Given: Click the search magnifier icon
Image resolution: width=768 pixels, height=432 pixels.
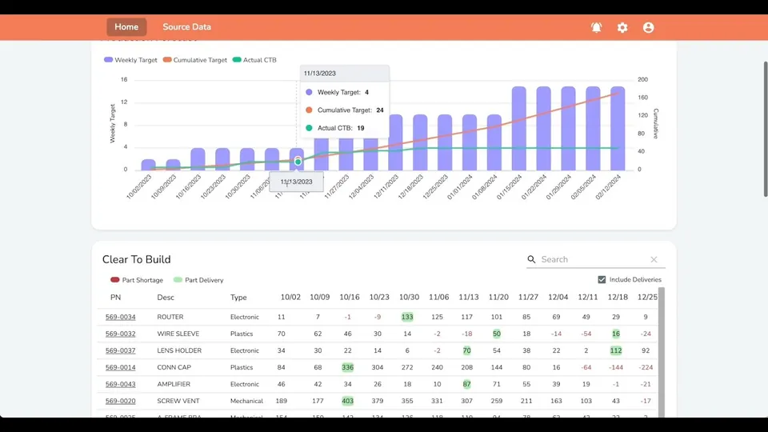Looking at the screenshot, I should (531, 259).
